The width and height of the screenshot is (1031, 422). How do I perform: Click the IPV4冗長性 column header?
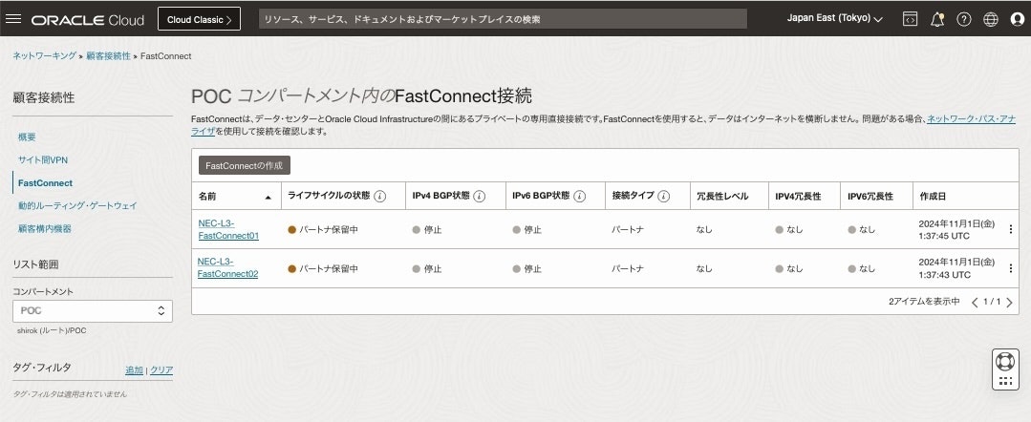(798, 197)
